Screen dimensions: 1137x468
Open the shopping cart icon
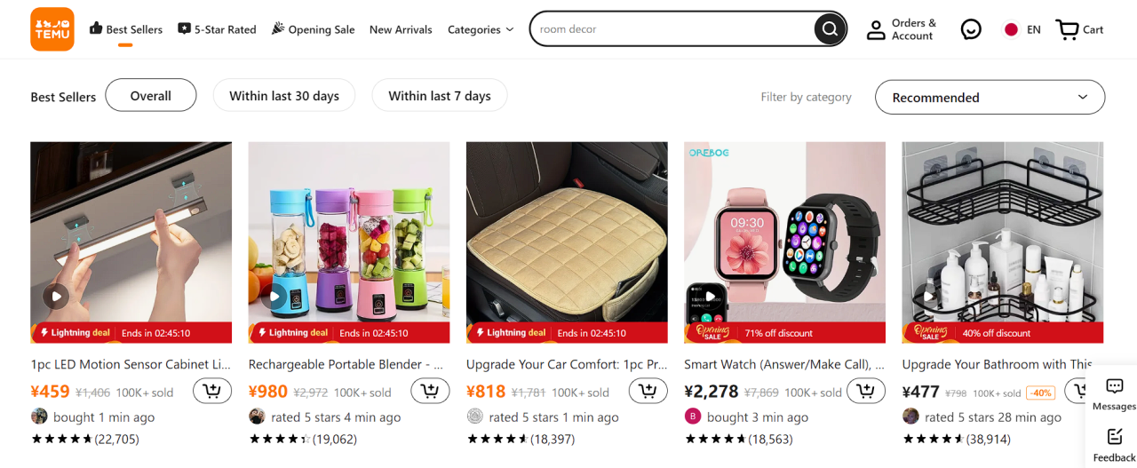(x=1068, y=30)
